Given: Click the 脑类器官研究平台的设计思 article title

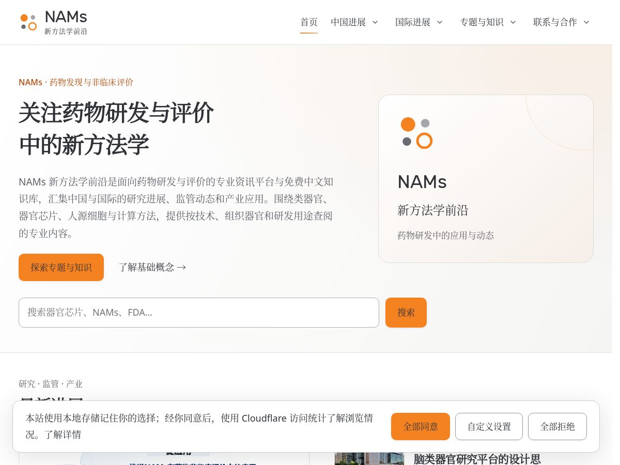Looking at the screenshot, I should pyautogui.click(x=477, y=459).
